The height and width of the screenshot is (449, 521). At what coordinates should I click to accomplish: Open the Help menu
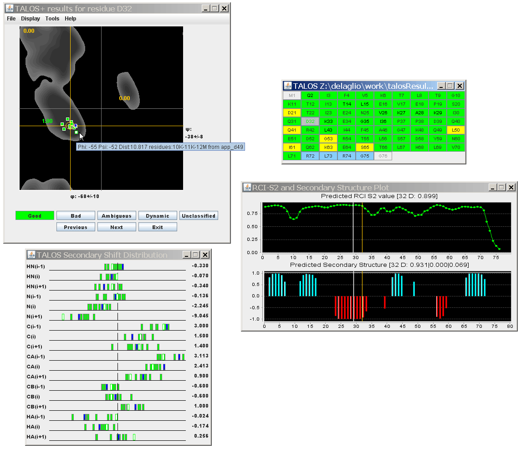71,19
